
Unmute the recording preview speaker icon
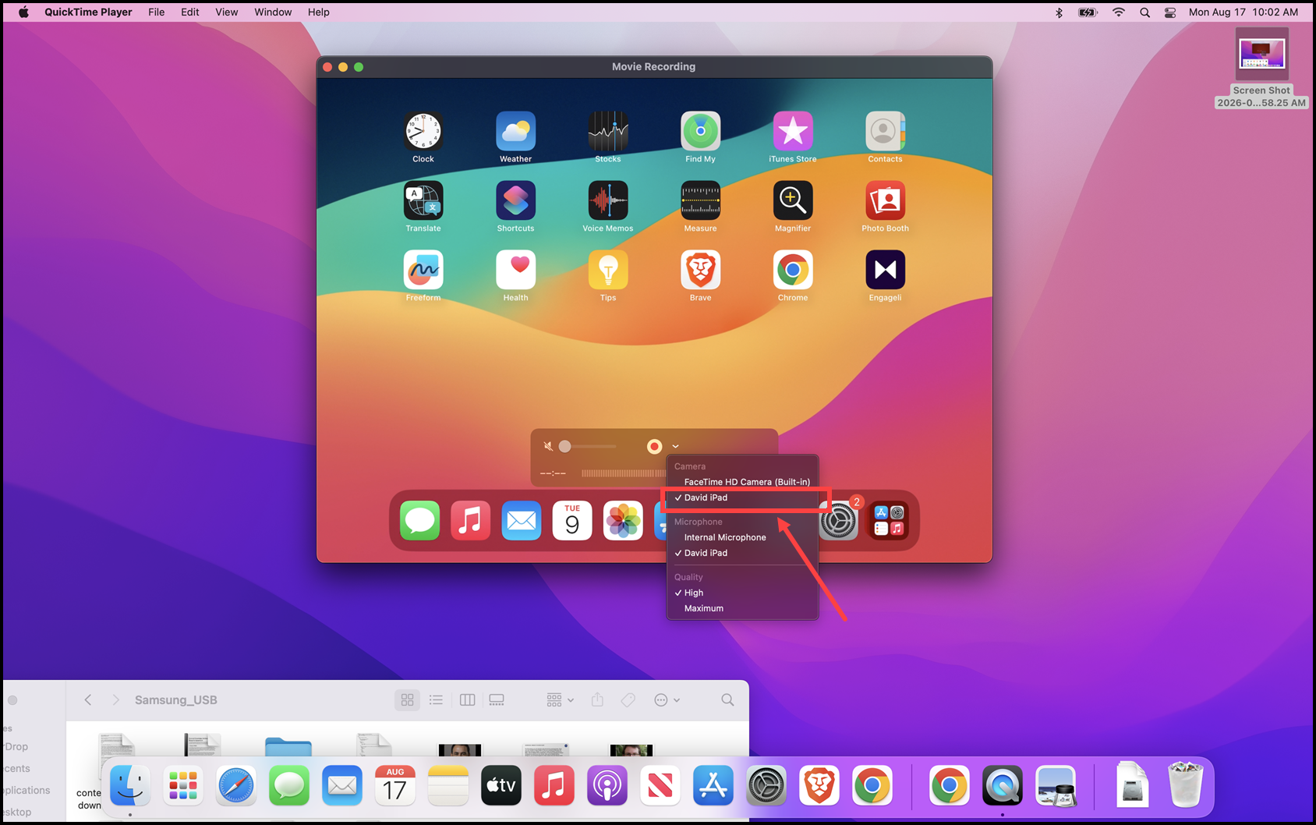pyautogui.click(x=548, y=446)
